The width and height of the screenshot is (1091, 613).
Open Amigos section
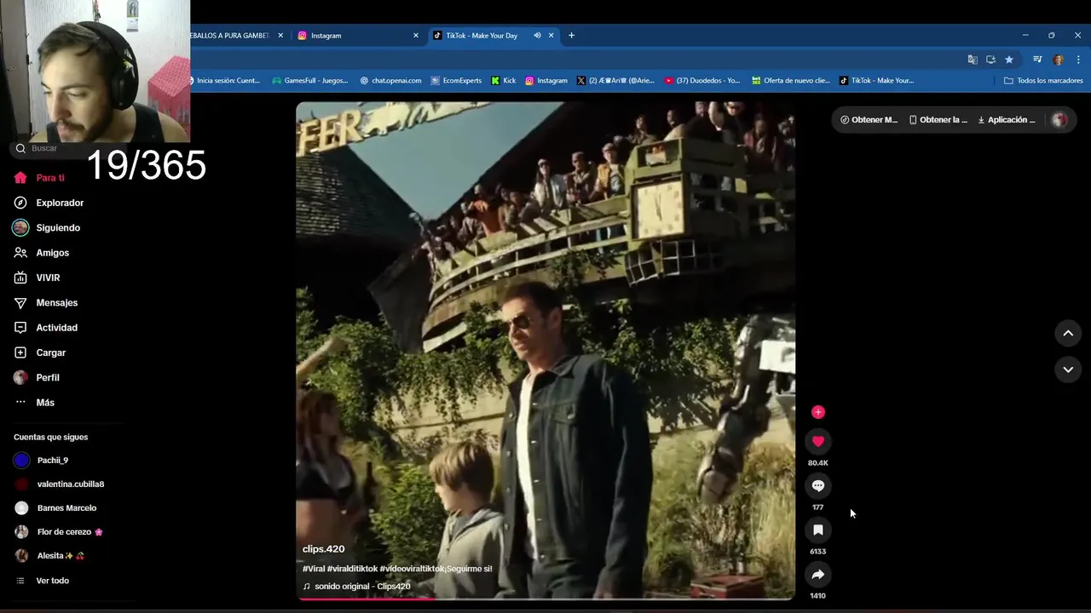tap(42, 253)
